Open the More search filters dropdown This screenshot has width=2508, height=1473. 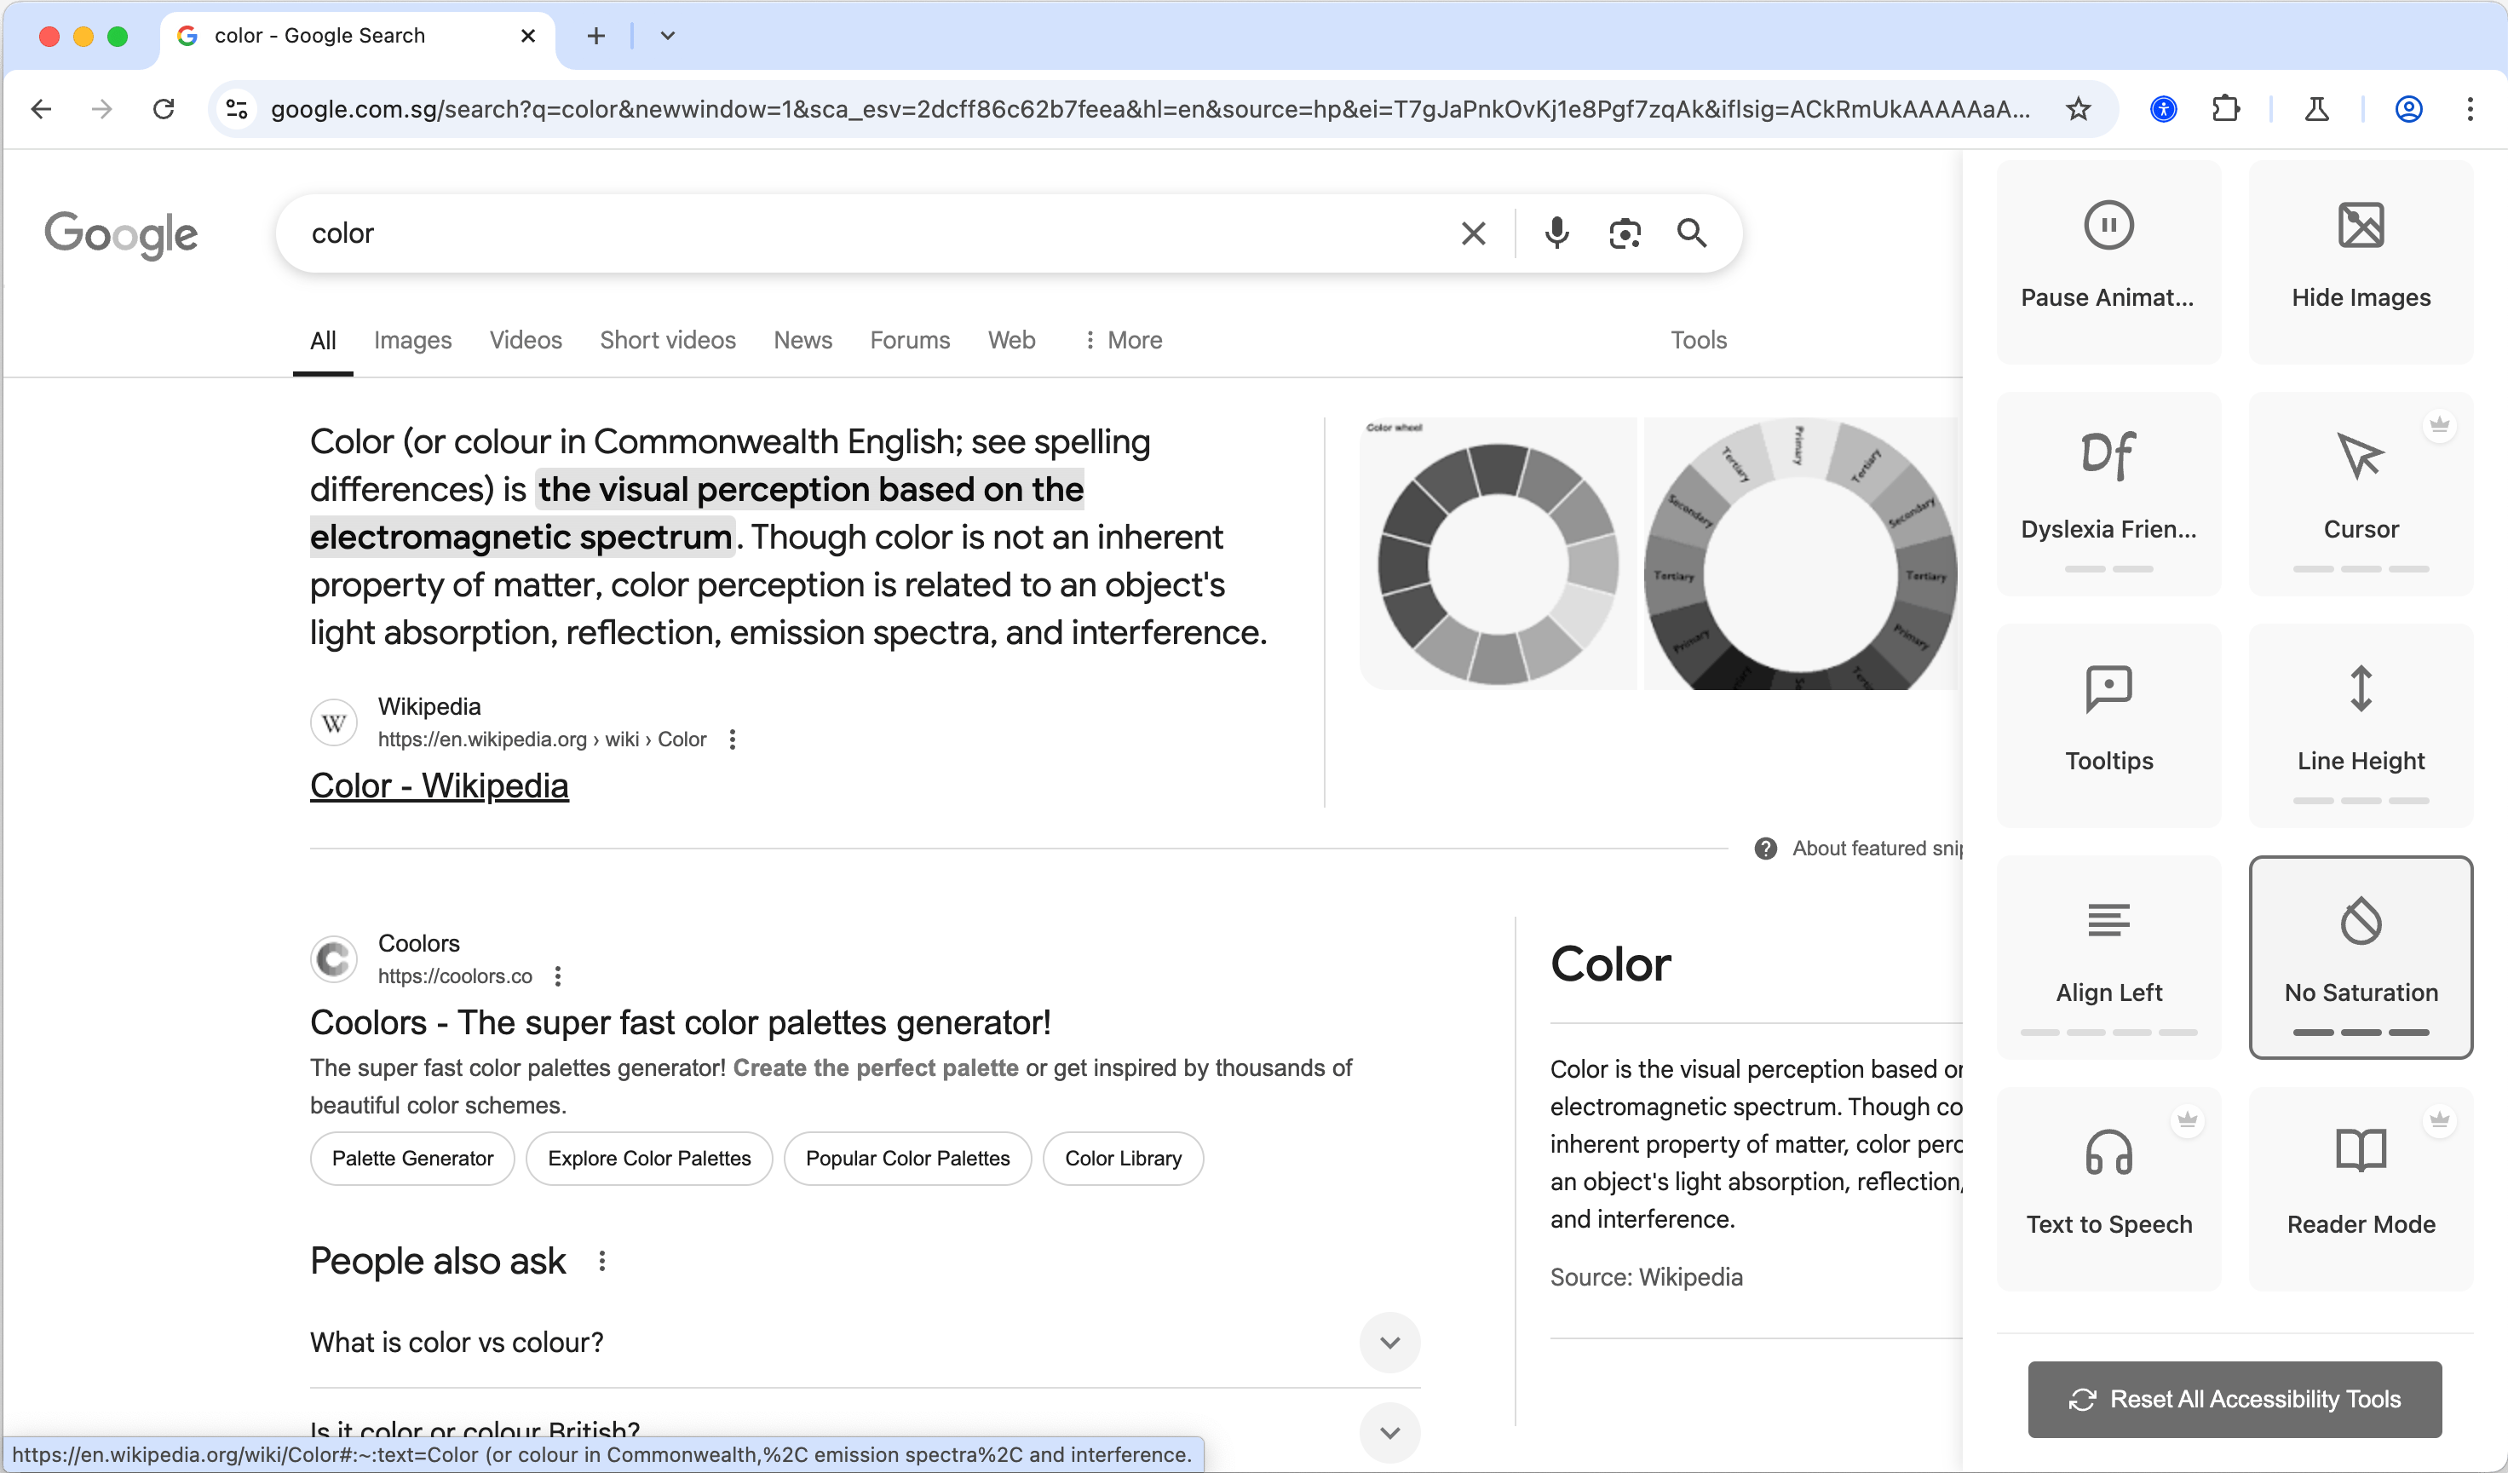(1123, 341)
